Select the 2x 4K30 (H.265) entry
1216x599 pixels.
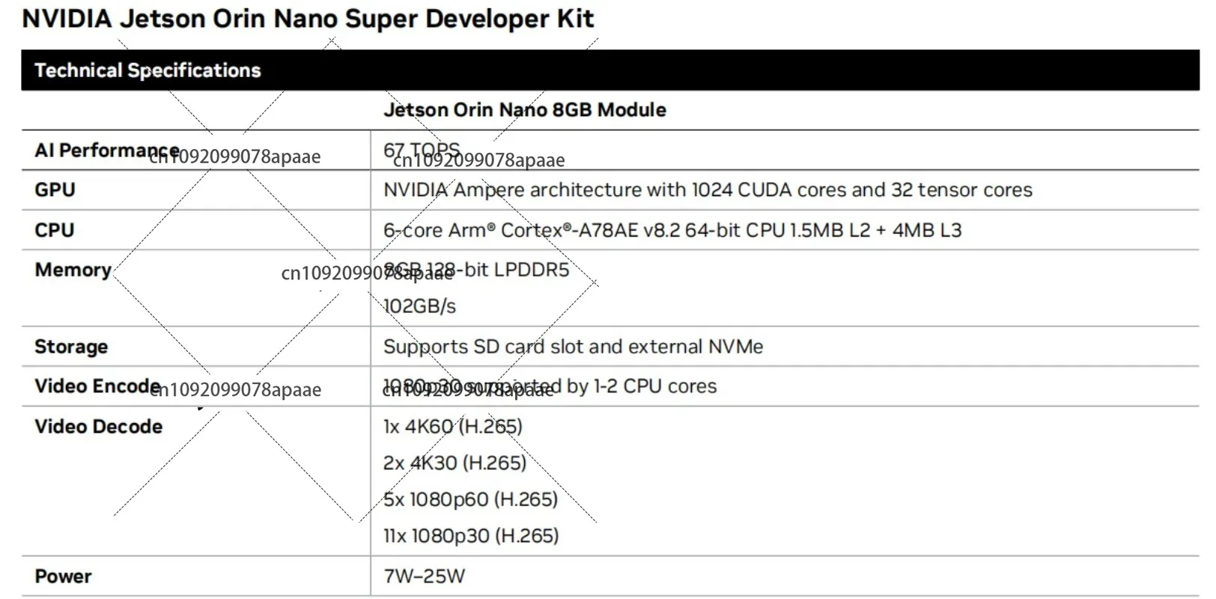455,463
